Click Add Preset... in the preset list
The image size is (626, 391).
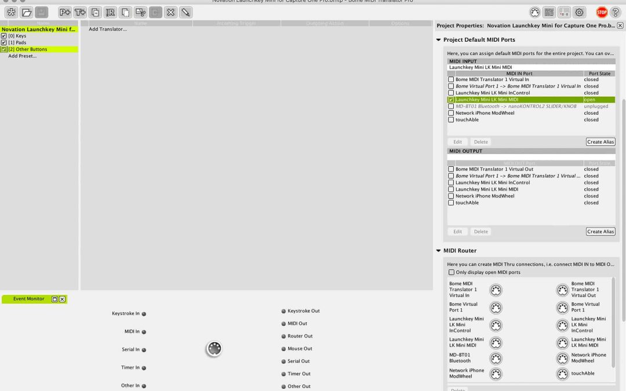pos(22,56)
